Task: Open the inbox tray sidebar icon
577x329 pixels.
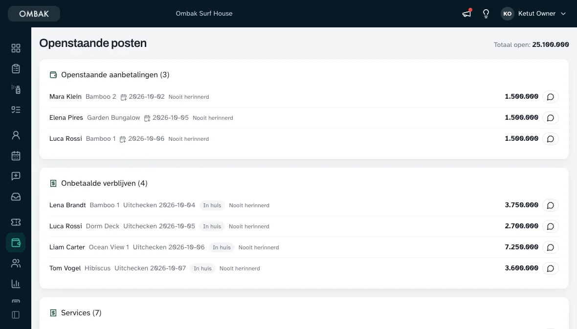Action: [16, 197]
